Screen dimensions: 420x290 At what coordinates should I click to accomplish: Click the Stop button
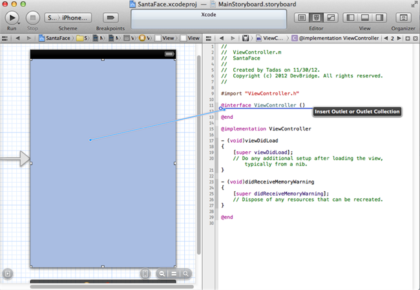click(33, 18)
